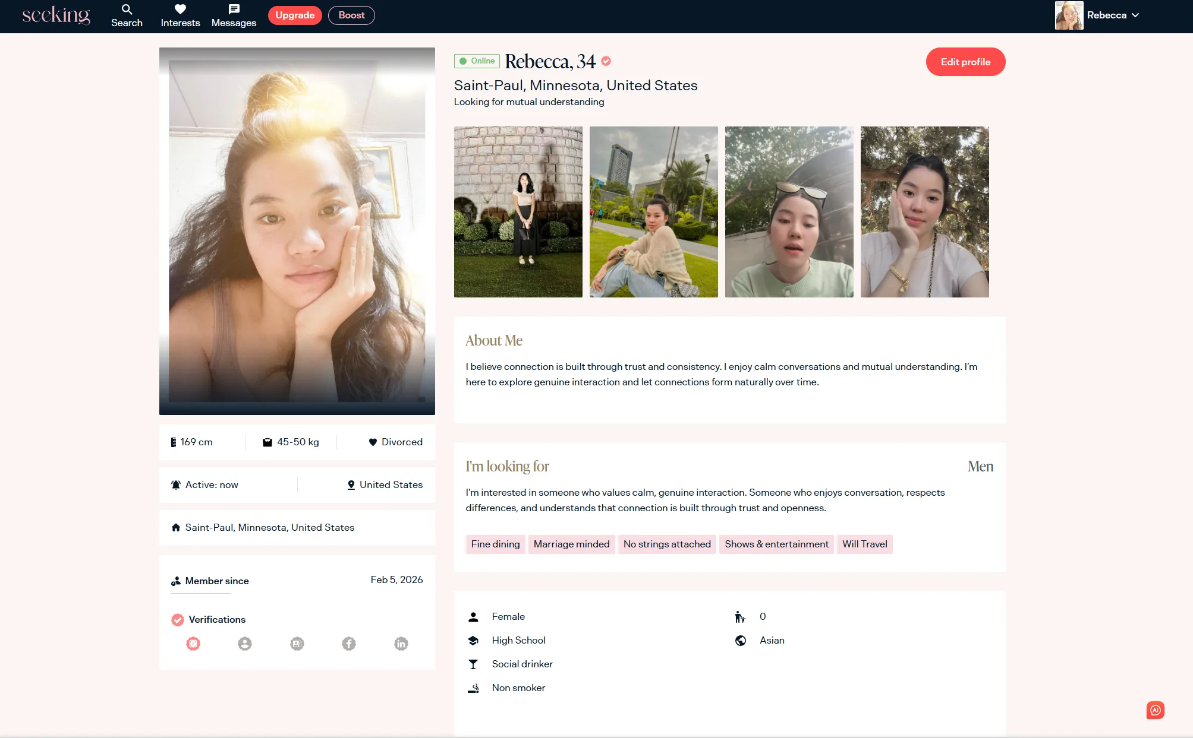Viewport: 1193px width, 738px height.
Task: Click the Upgrade button
Action: click(295, 15)
